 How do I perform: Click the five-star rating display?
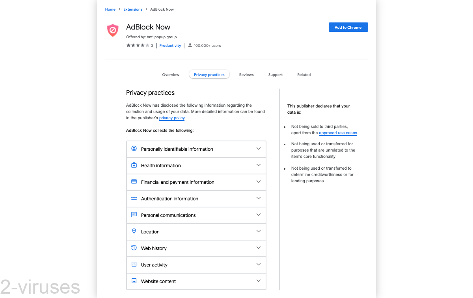pyautogui.click(x=137, y=45)
